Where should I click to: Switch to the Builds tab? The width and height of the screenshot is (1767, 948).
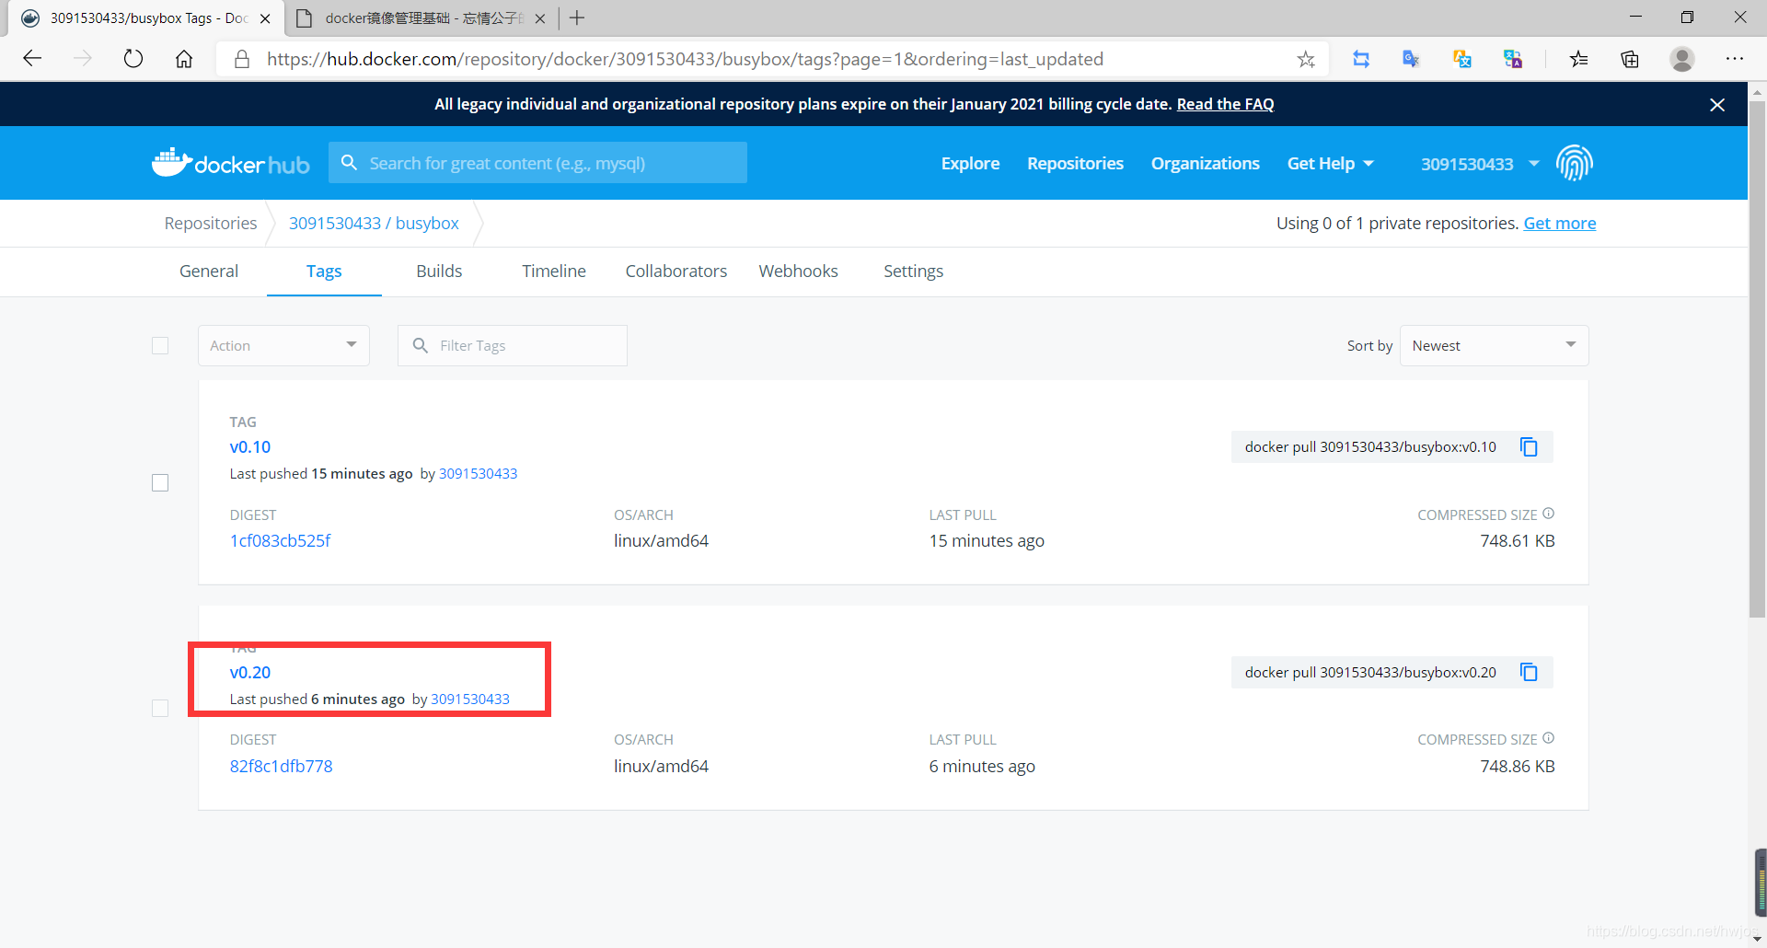439,272
